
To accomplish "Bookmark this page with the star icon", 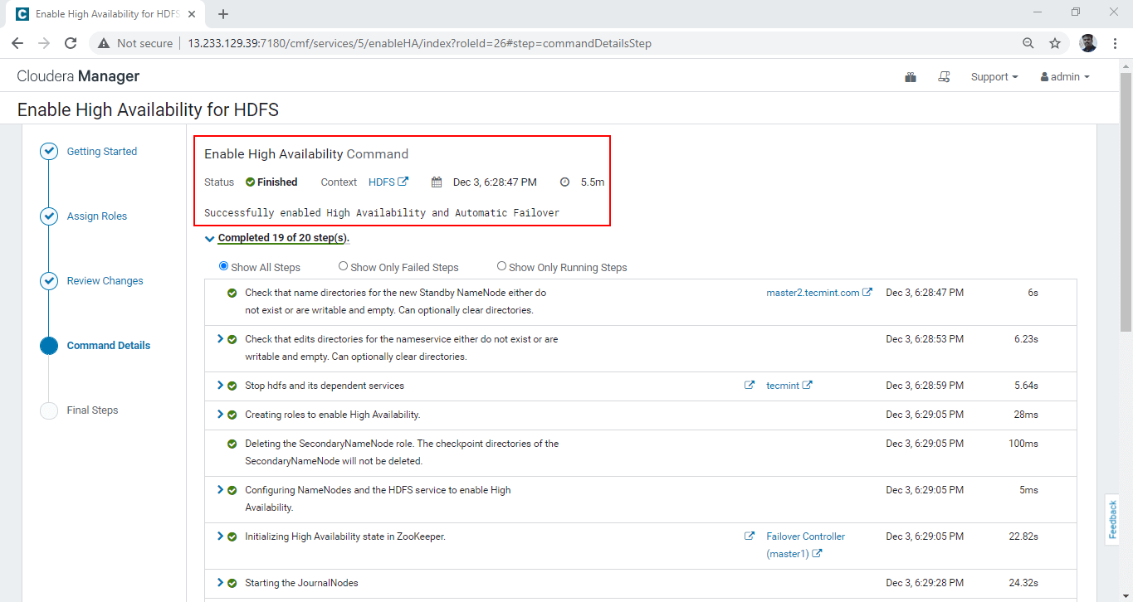I will (1055, 43).
